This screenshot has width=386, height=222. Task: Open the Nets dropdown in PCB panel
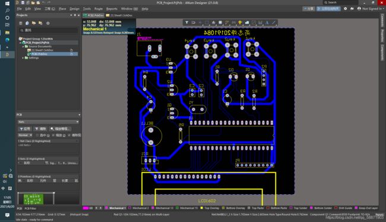pyautogui.click(x=48, y=122)
